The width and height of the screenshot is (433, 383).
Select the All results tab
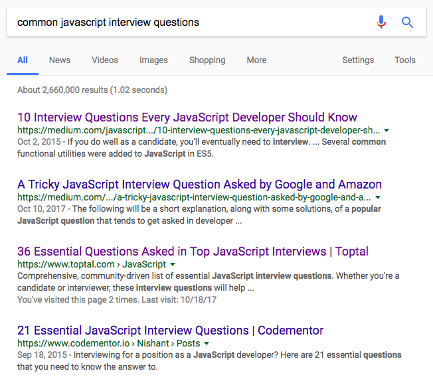23,60
